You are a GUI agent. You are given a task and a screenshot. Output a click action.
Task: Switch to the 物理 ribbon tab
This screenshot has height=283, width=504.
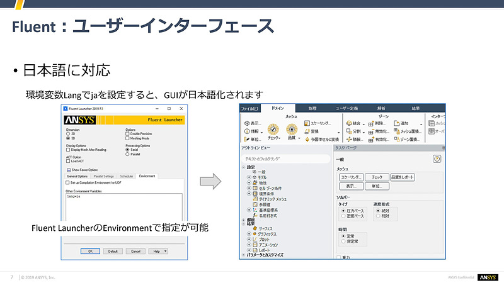tap(312, 108)
